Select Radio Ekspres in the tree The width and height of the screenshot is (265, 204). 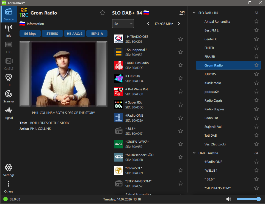228,109
